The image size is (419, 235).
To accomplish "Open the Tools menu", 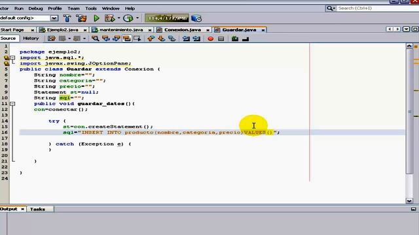I will click(91, 8).
